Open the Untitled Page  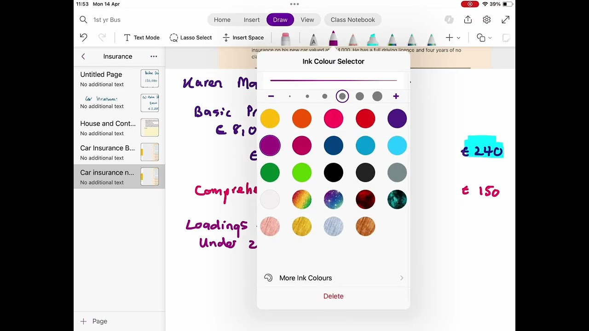tap(119, 79)
